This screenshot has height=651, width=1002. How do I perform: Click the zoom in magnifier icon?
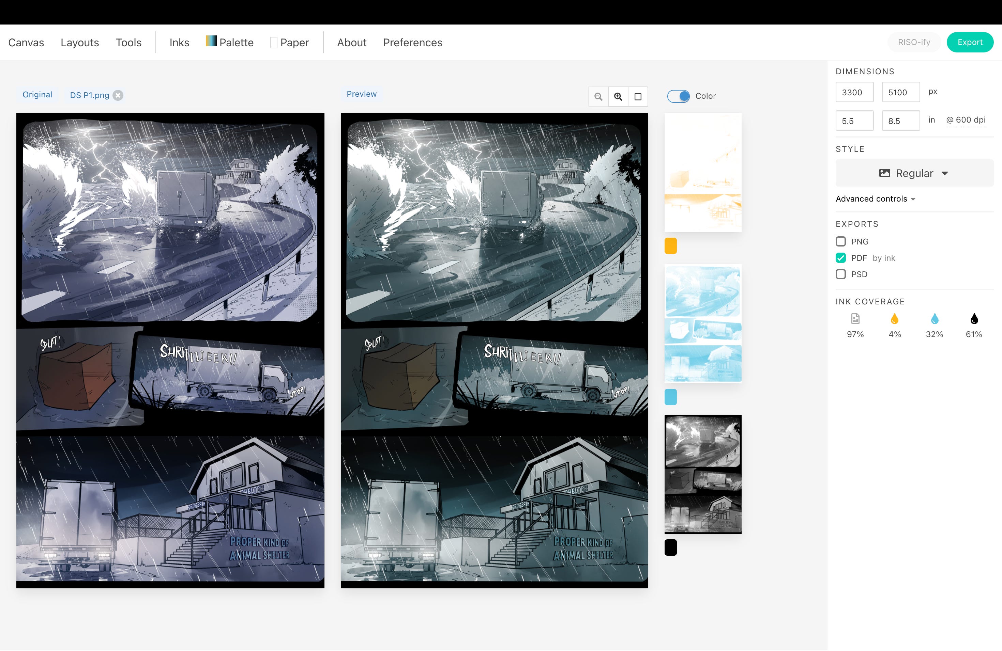(x=618, y=97)
